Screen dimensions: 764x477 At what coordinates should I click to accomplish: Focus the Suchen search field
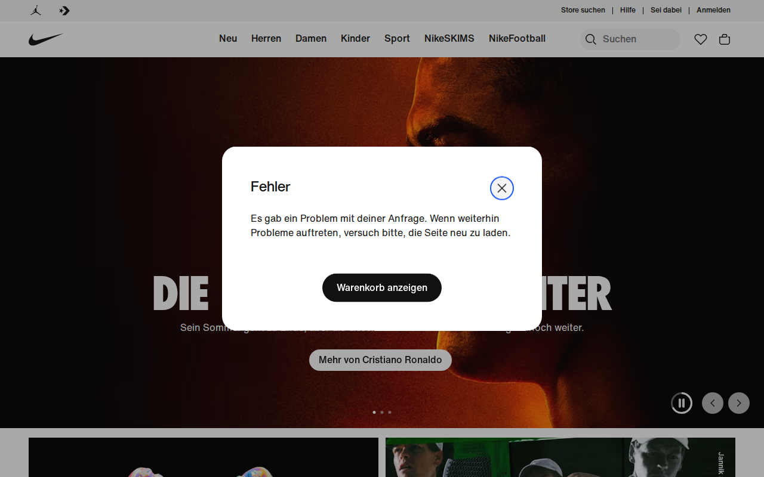[x=630, y=39]
